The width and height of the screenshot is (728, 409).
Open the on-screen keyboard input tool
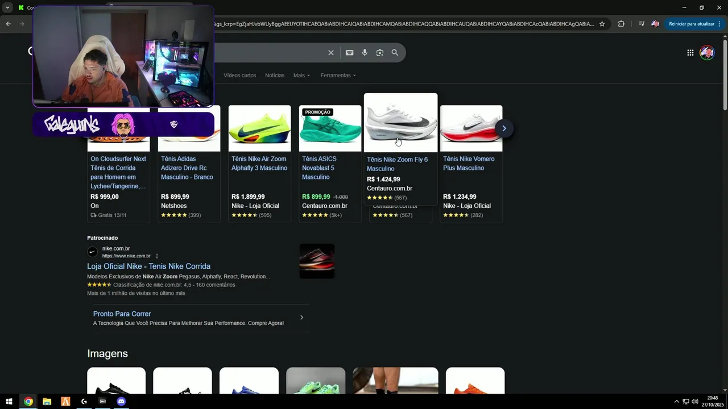tap(350, 53)
